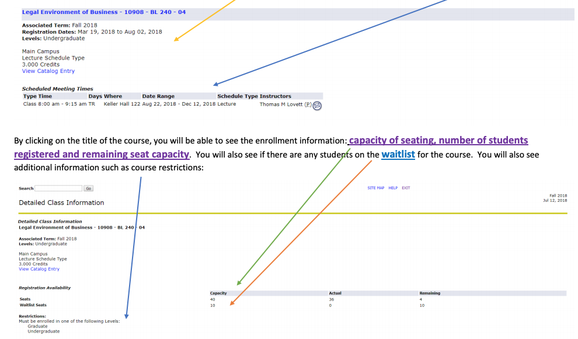Click the Date Range column header
This screenshot has width=578, height=339.
[x=158, y=96]
